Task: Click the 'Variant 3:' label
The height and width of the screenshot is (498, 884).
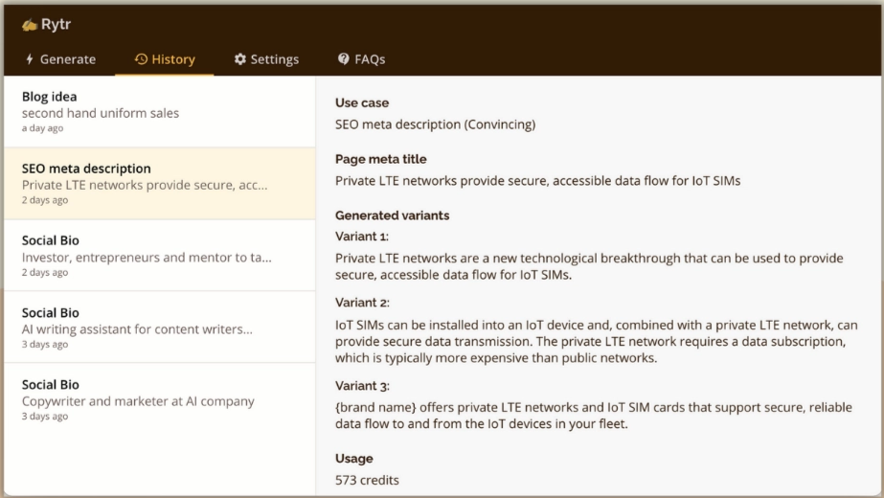Action: [362, 386]
